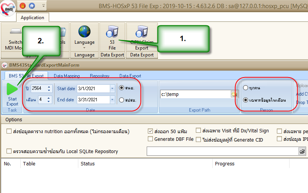Enable ตรวจสอบความซ้ำซ้อนกับ Local SQLite Repository checkbox

[x=9, y=151]
